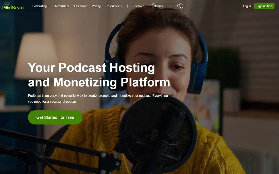
Task: Click the Sign up free button
Action: click(x=264, y=6)
